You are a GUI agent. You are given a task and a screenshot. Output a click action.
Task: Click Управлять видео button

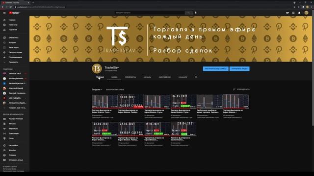239,69
